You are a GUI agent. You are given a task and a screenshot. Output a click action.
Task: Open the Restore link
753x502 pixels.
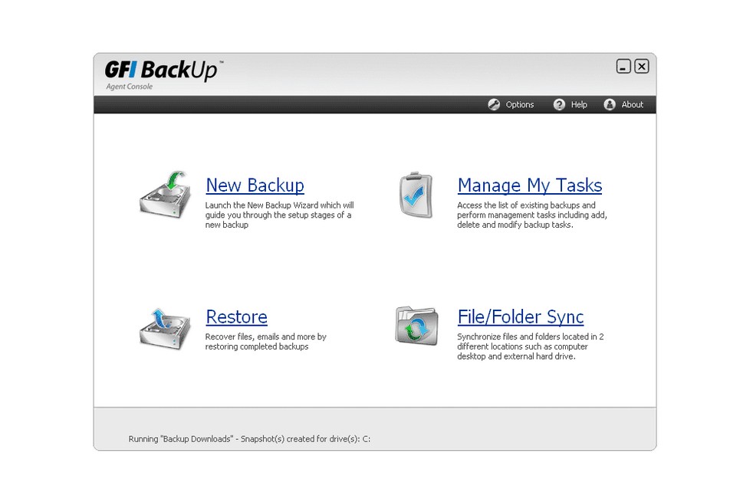click(x=236, y=317)
